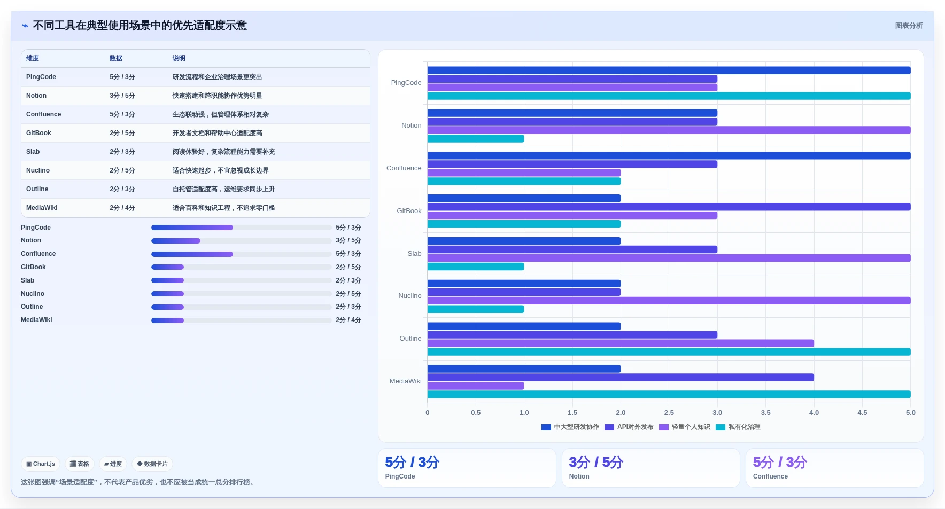Image resolution: width=945 pixels, height=509 pixels.
Task: Click the 图表分析 label in header
Action: 909,26
